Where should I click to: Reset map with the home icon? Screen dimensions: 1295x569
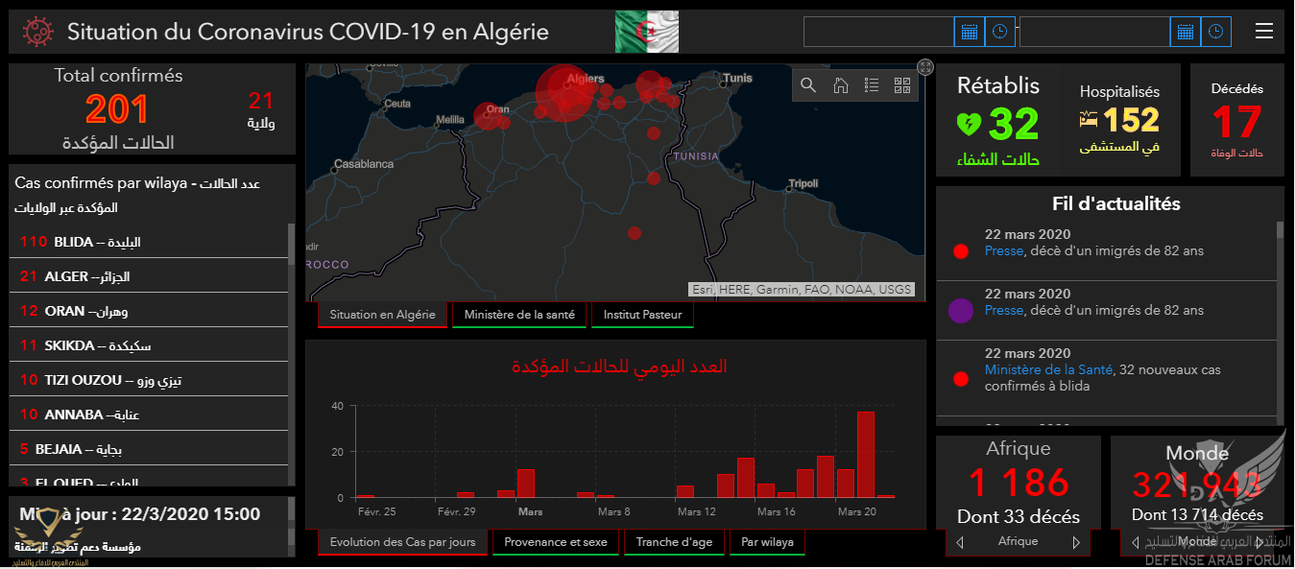click(x=840, y=85)
